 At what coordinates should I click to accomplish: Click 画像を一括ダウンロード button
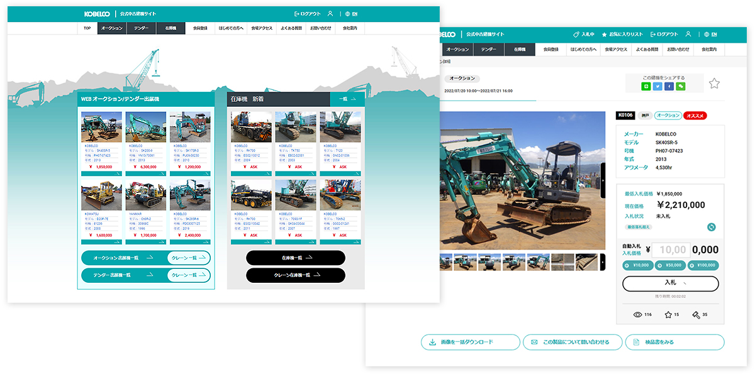(x=470, y=342)
